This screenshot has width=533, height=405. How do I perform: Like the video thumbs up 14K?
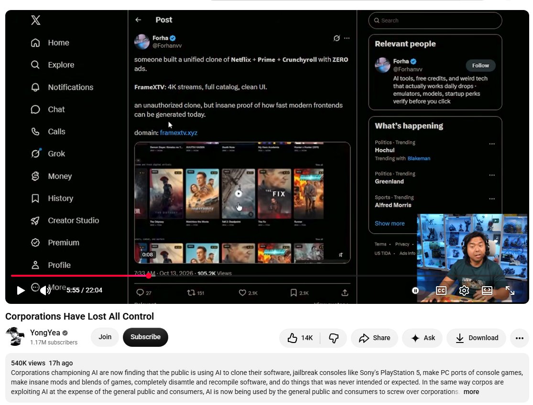(300, 338)
